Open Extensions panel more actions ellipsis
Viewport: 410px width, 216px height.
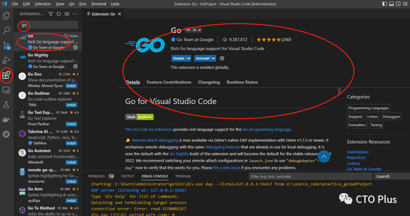pos(75,14)
